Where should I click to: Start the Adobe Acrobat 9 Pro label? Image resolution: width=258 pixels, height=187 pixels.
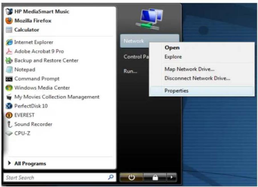click(x=39, y=51)
